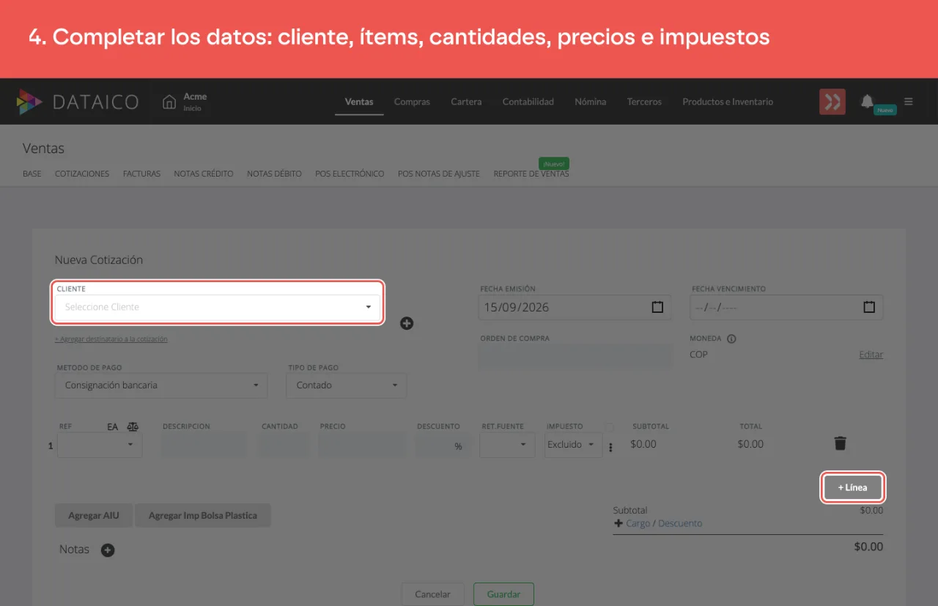Click Agregar destinatario a la cotización link
The image size is (938, 606).
(x=111, y=339)
